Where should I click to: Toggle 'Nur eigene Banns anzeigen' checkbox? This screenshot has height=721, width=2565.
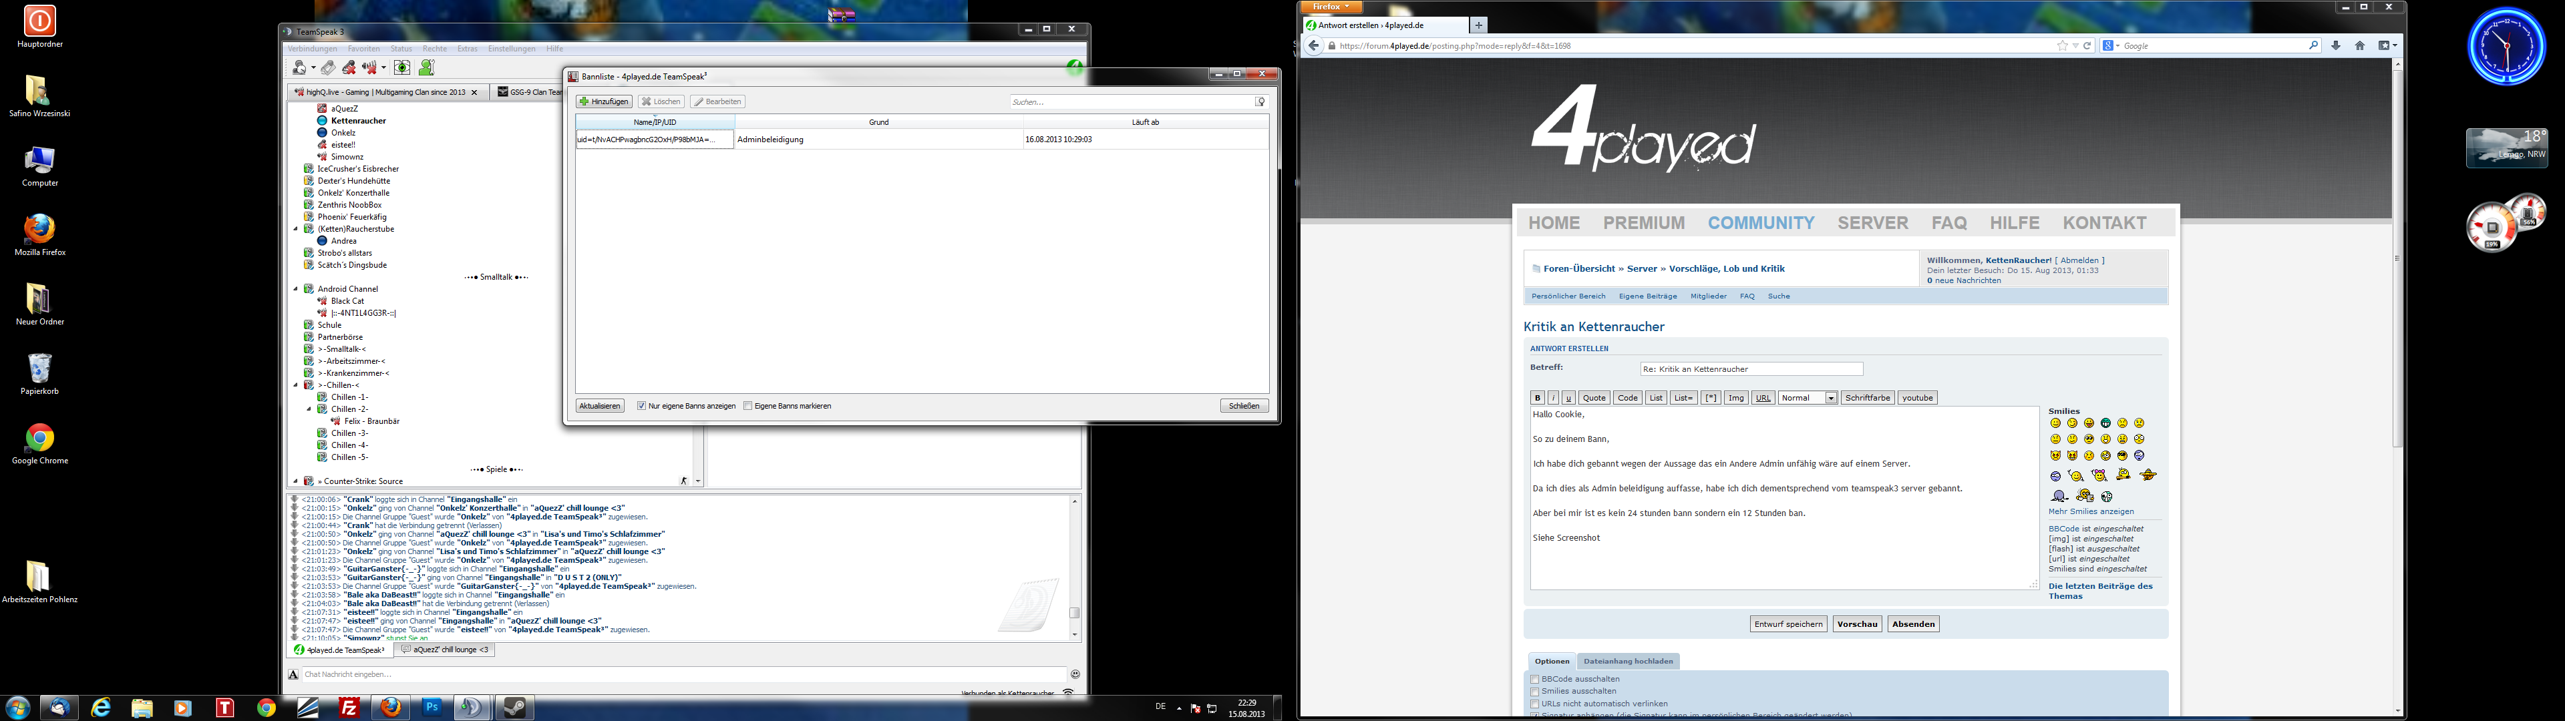[x=641, y=407]
